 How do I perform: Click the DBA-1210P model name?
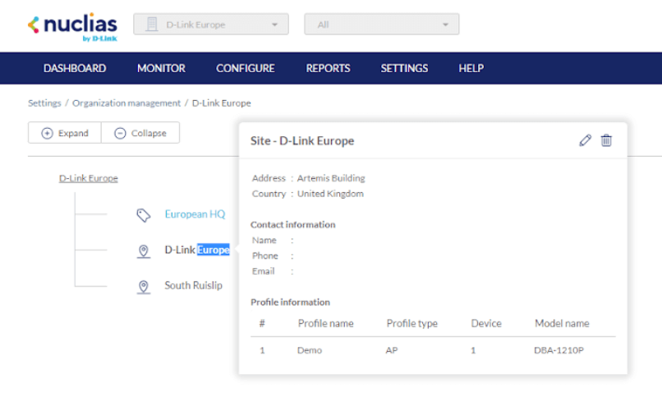point(559,350)
